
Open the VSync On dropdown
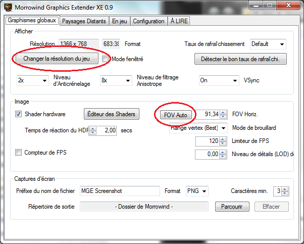pyautogui.click(x=219, y=80)
